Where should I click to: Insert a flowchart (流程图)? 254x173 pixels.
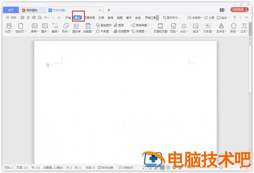(x=139, y=31)
